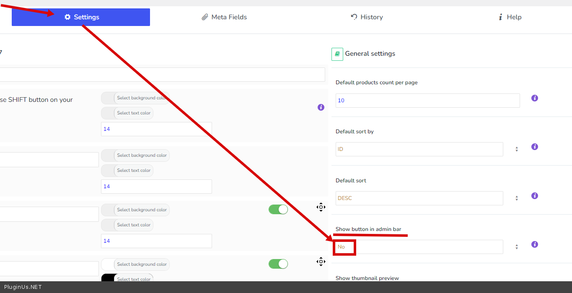Click move handle icon in the black text color row
Image resolution: width=572 pixels, height=293 pixels.
[x=321, y=262]
